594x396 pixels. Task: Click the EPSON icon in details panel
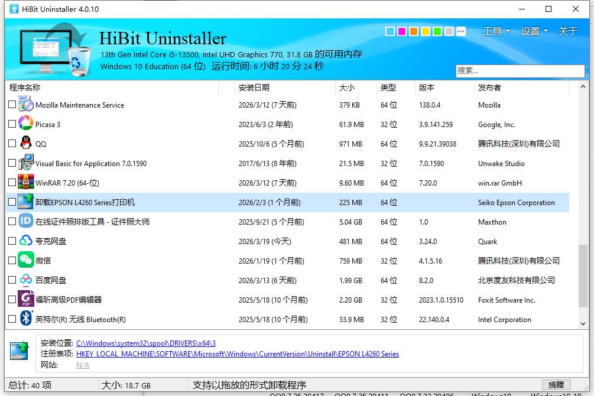(x=20, y=350)
